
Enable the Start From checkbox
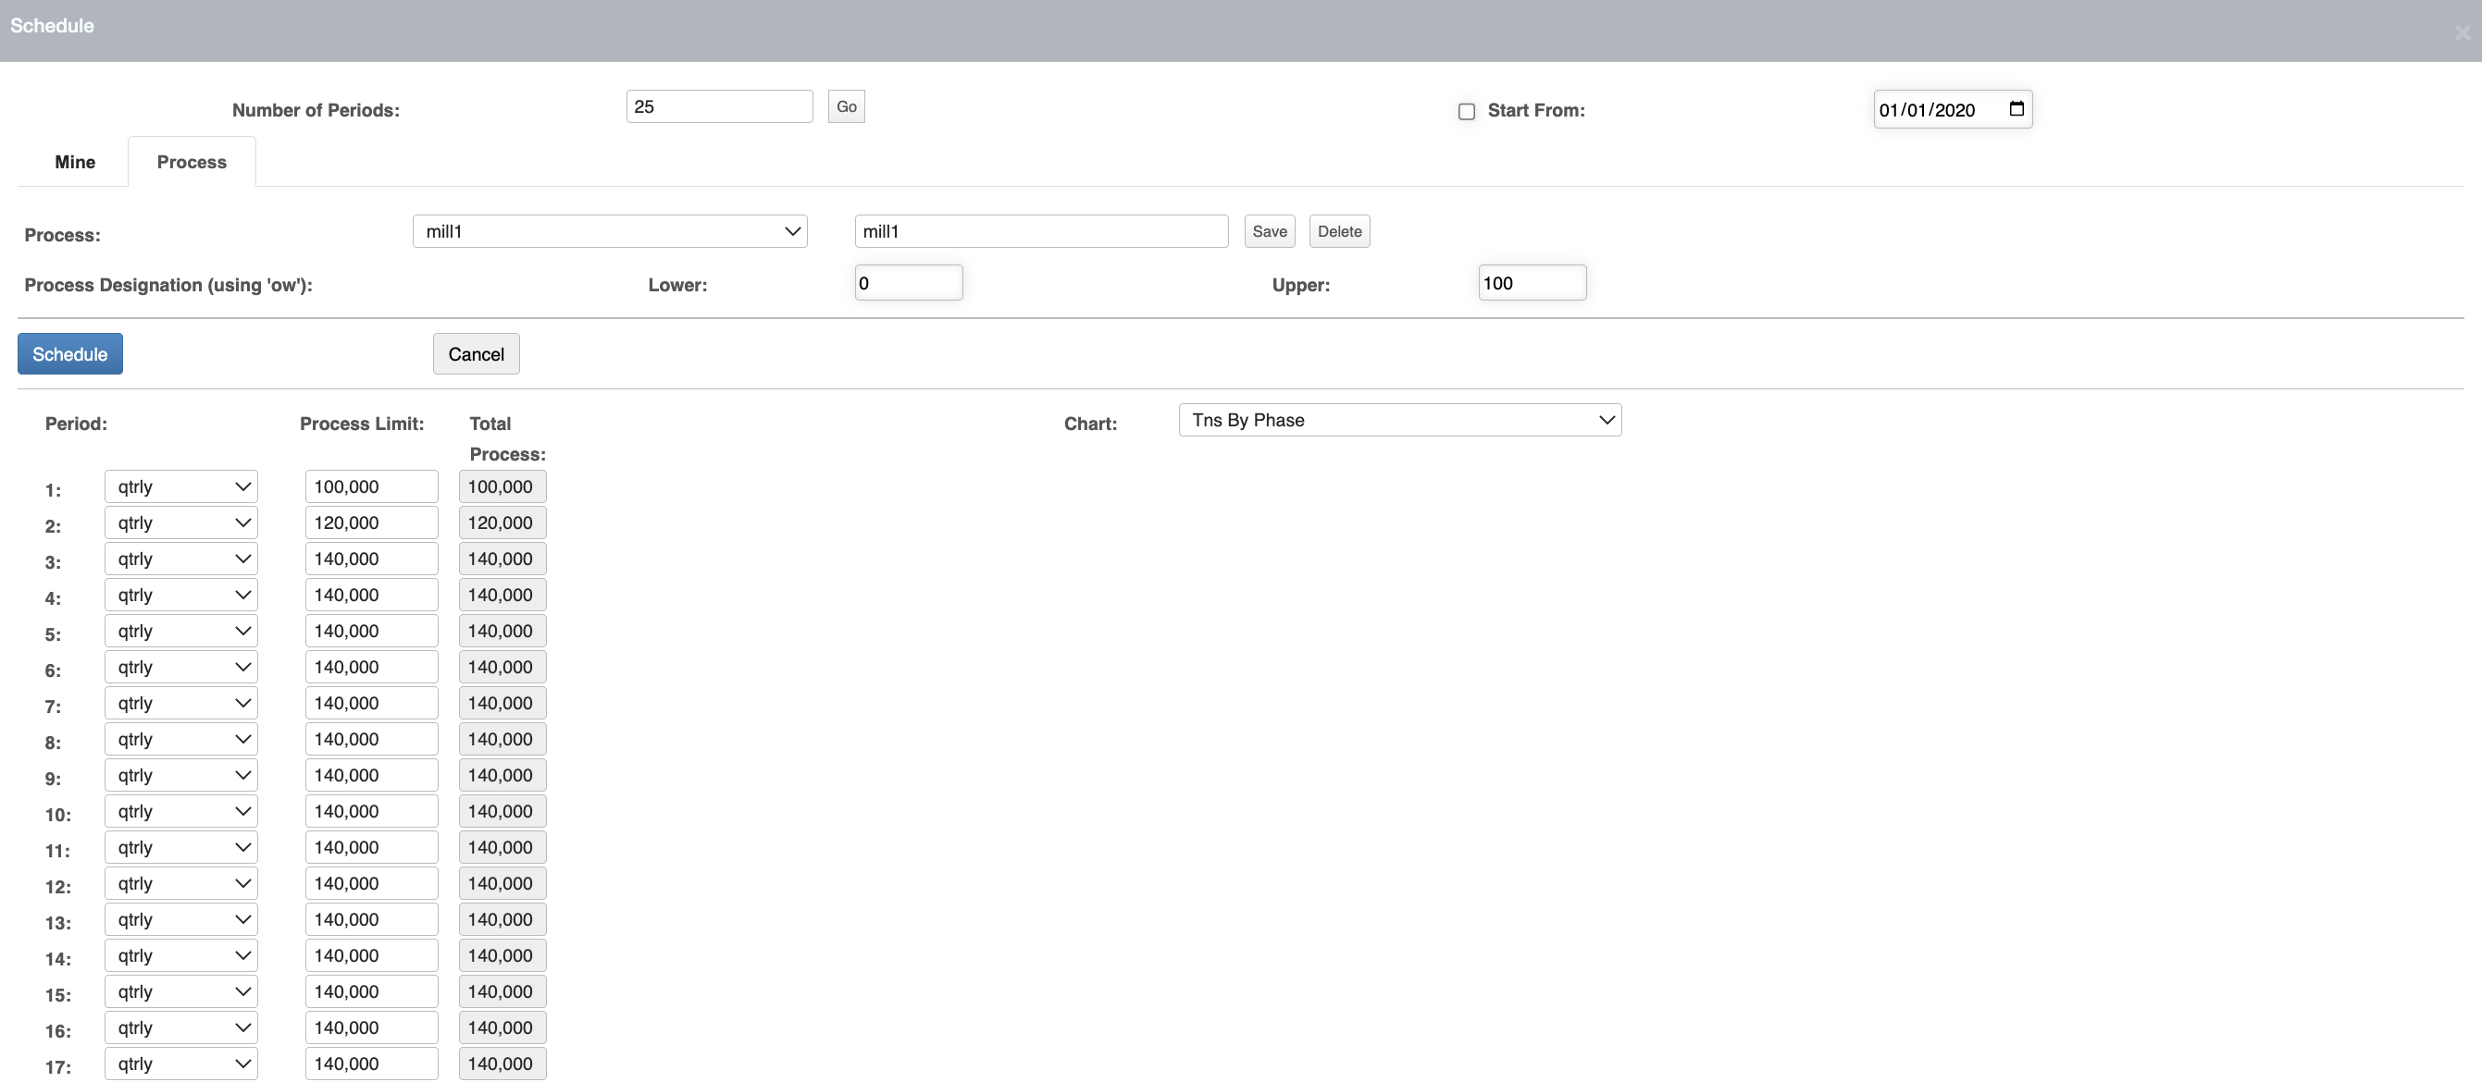pos(1466,112)
